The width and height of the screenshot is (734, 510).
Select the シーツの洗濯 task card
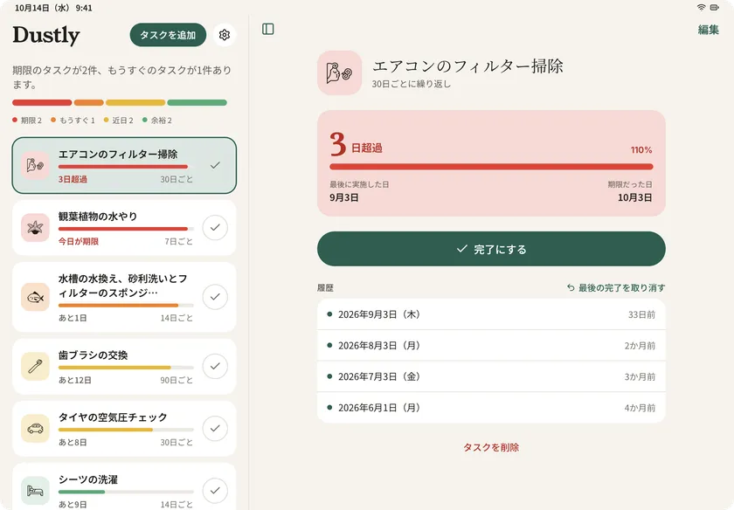point(124,486)
